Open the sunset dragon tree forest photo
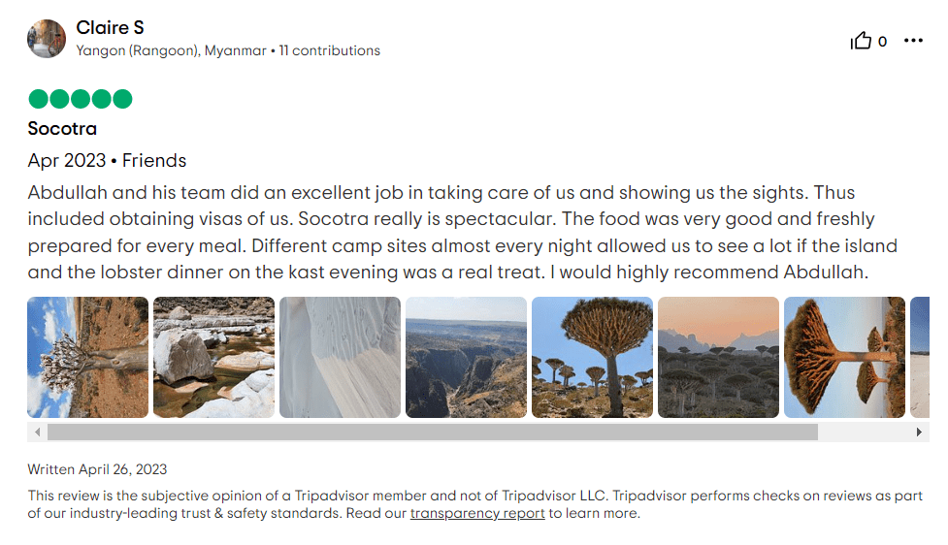Viewport: 948px width, 545px height. tap(718, 357)
